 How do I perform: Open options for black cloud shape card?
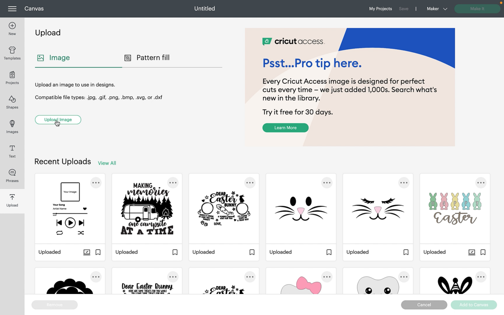pyautogui.click(x=96, y=277)
